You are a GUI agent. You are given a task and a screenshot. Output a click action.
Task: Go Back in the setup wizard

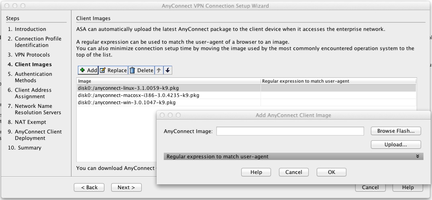tap(89, 187)
